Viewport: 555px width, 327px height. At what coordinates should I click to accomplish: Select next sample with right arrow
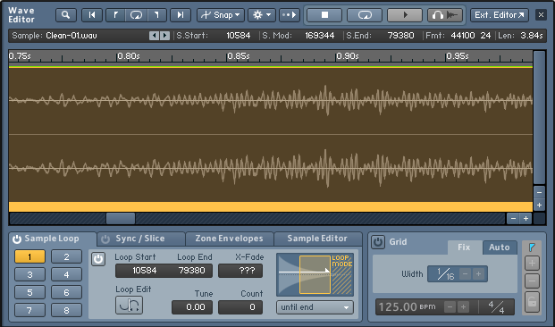165,36
